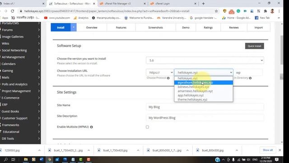Enable the Multisite (WPMU) checkbox

(147, 127)
